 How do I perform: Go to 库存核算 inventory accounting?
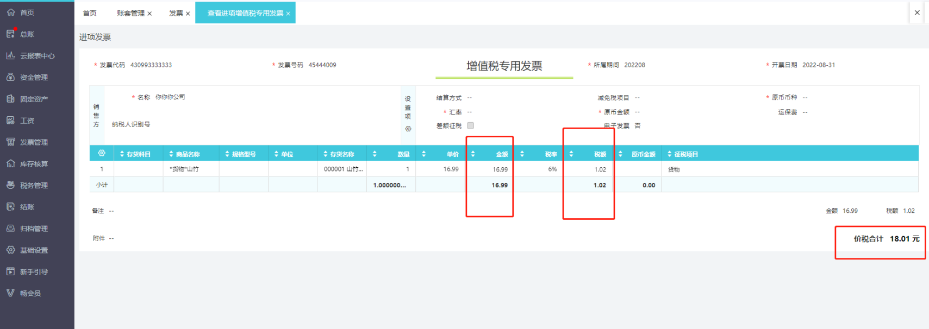pos(34,164)
